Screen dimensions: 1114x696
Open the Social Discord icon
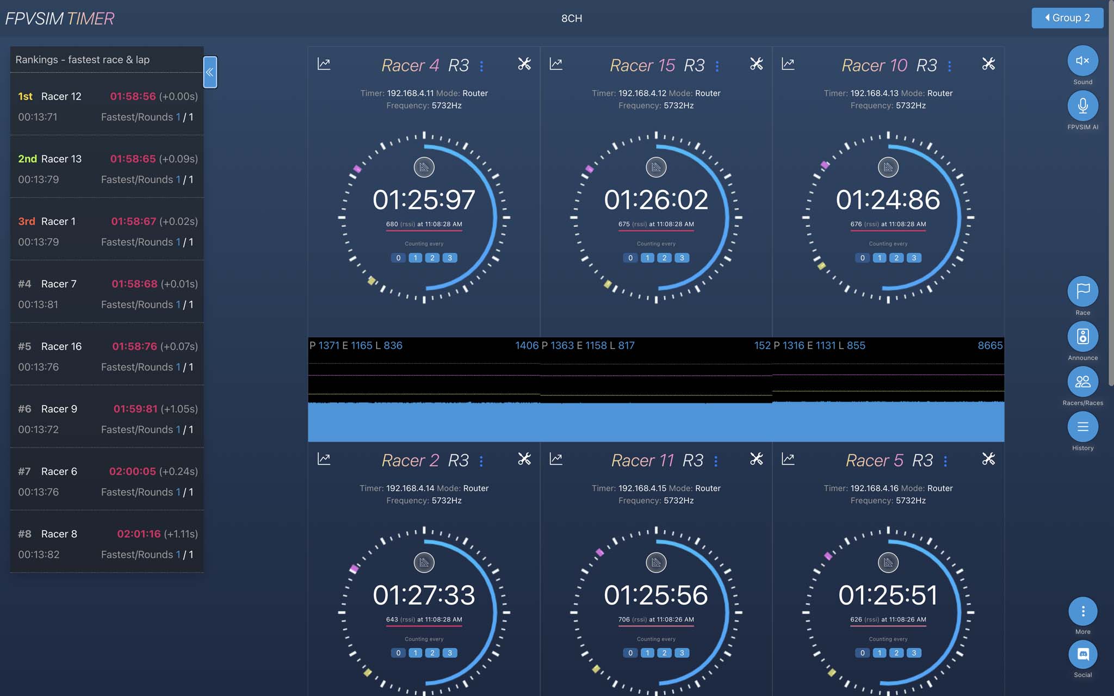[x=1082, y=655]
